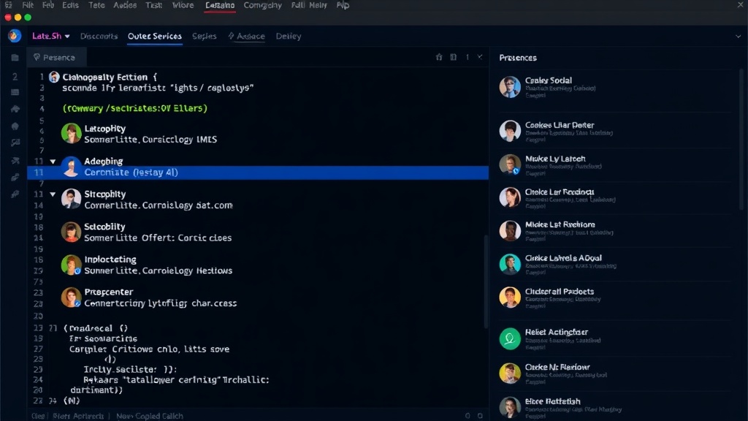
Task: Click the home icon in editor toolbar
Action: pos(439,57)
